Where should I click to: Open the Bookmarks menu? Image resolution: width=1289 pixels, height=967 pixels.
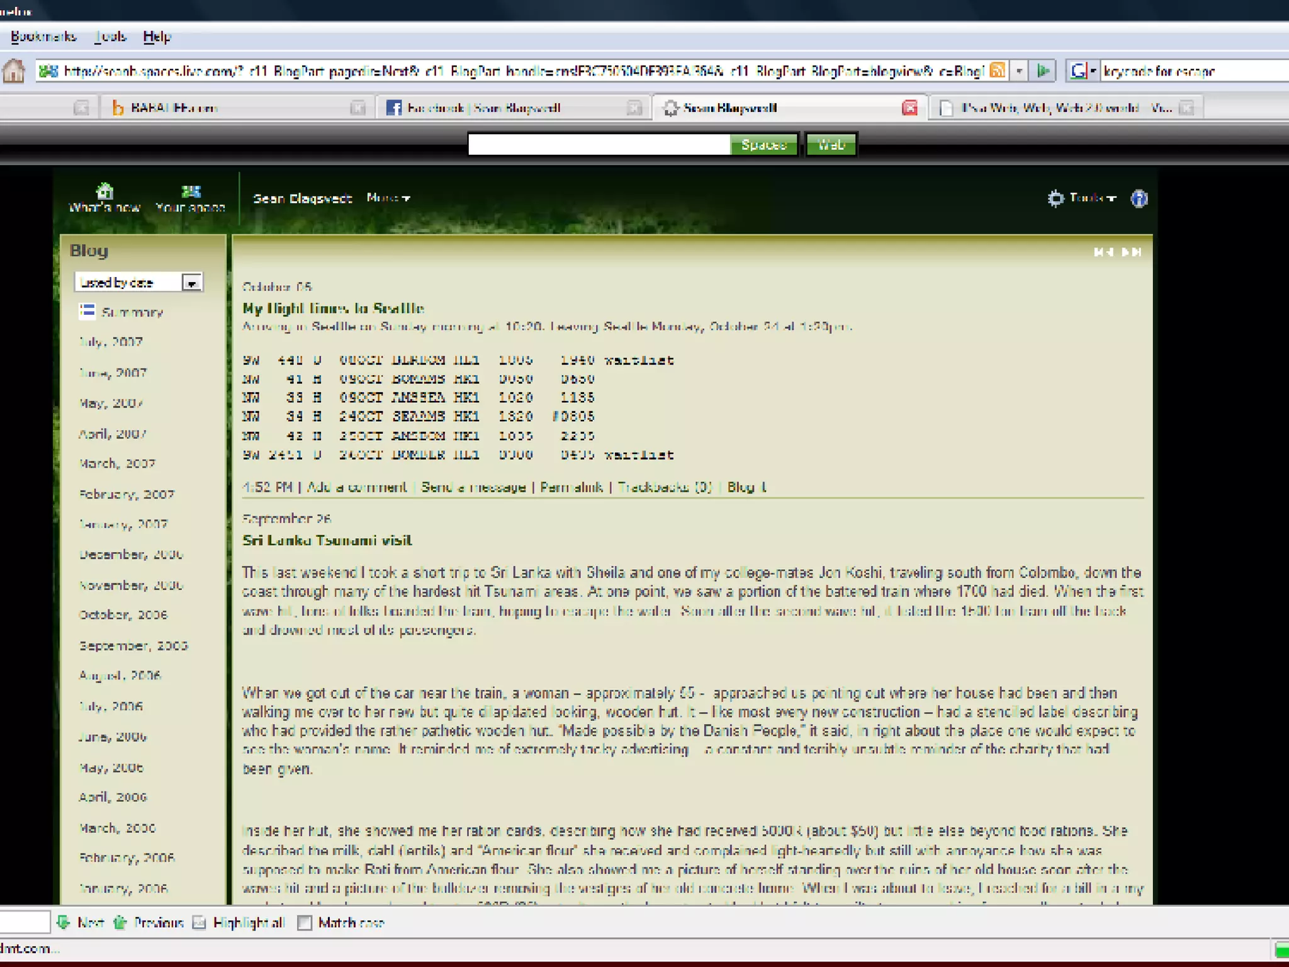click(43, 37)
